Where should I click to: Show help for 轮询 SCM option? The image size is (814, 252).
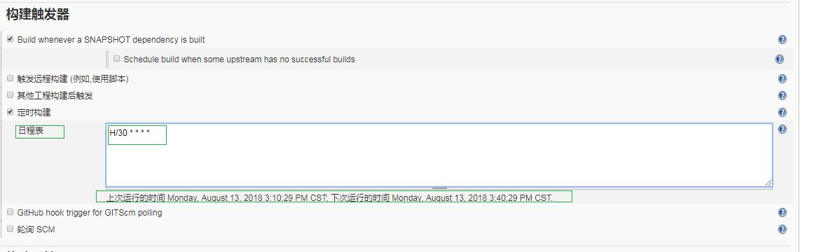(x=782, y=229)
